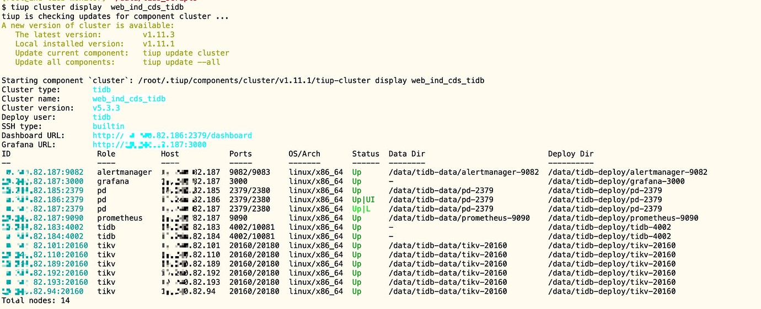The height and width of the screenshot is (309, 761).
Task: Click the 'Deploy Dir' column header
Action: 571,154
